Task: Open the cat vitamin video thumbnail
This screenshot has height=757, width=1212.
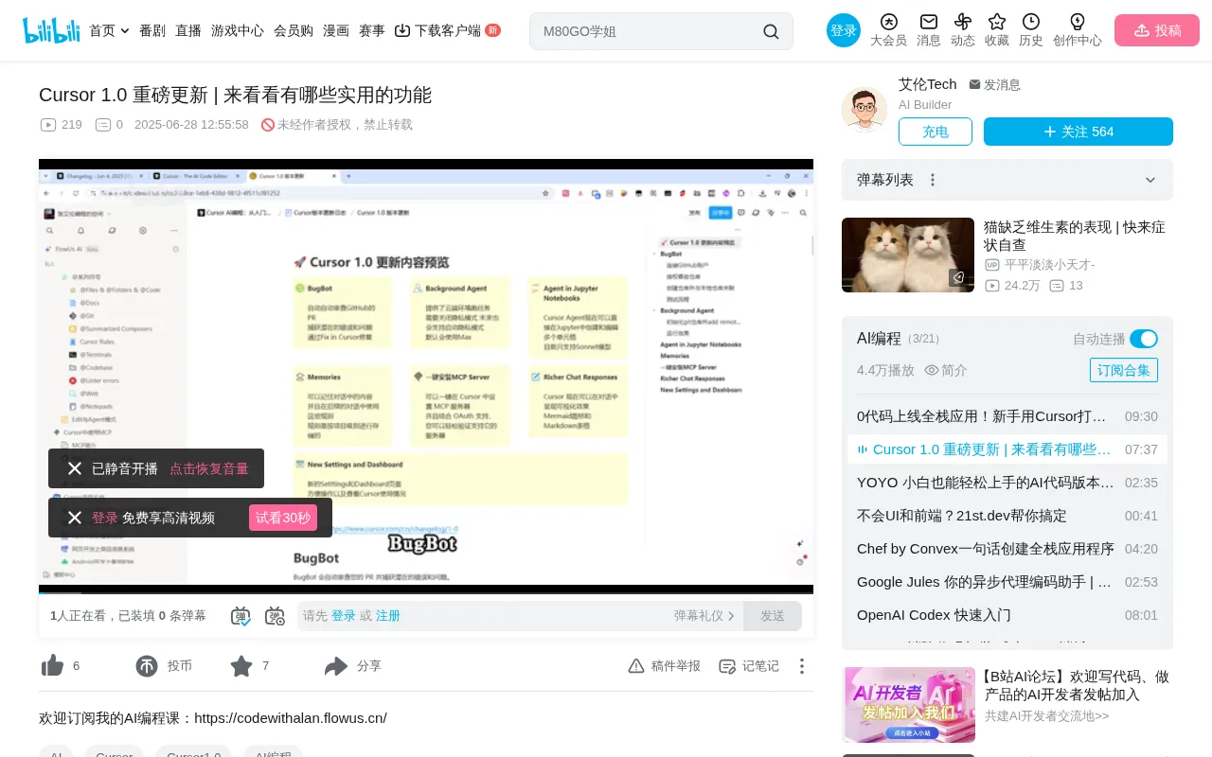Action: click(x=908, y=255)
